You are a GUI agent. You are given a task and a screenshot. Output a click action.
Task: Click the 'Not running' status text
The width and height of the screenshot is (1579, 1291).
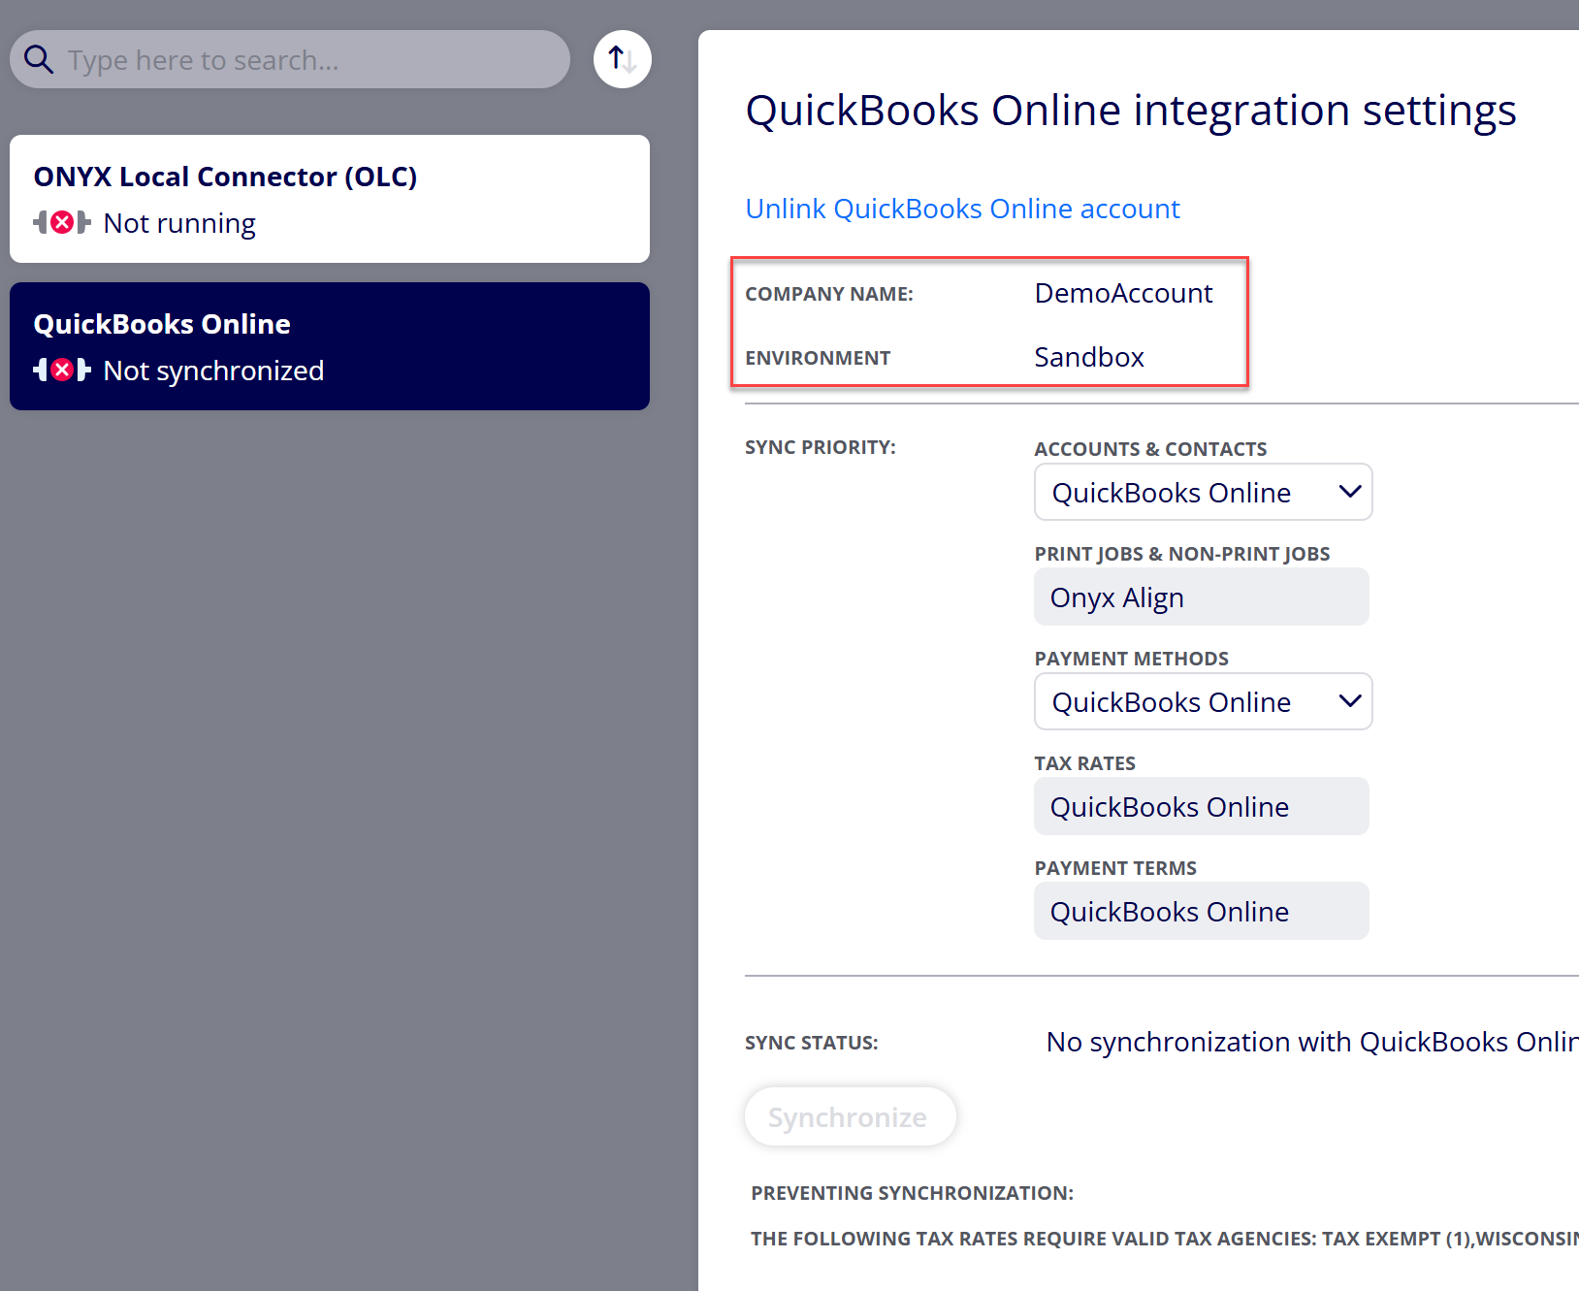[x=179, y=223]
